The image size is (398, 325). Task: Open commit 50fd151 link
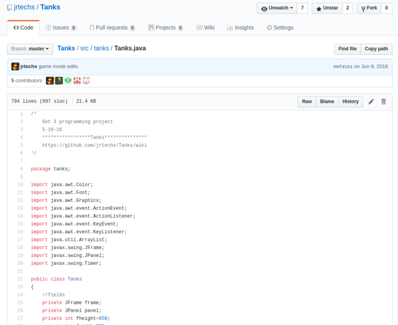343,67
